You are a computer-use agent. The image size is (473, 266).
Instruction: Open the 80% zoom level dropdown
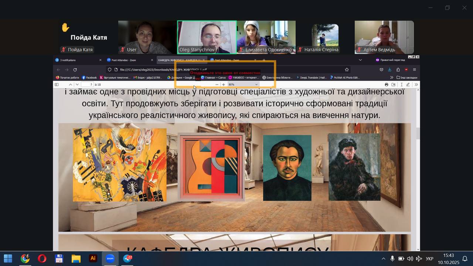pos(242,85)
